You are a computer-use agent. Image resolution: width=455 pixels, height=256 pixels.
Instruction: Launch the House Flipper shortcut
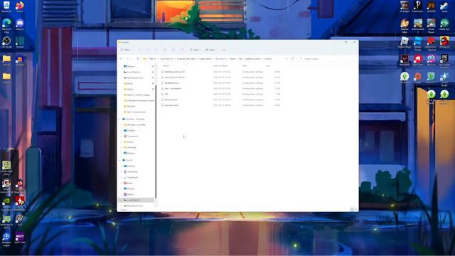click(431, 26)
